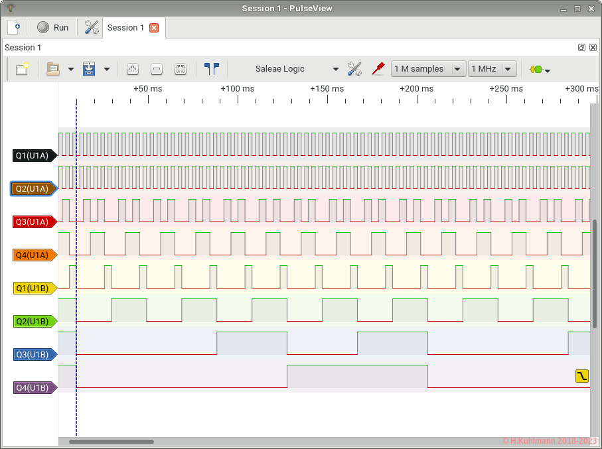Image resolution: width=602 pixels, height=449 pixels.
Task: Open the global settings wrench icon
Action: pos(92,27)
